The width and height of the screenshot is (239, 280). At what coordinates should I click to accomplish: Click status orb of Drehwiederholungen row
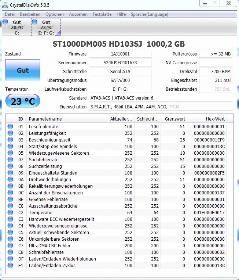[10, 179]
